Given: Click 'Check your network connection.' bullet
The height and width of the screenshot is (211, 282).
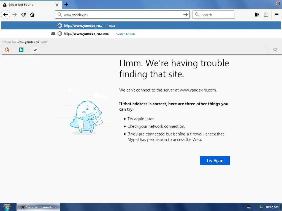Looking at the screenshot, I should (x=156, y=126).
